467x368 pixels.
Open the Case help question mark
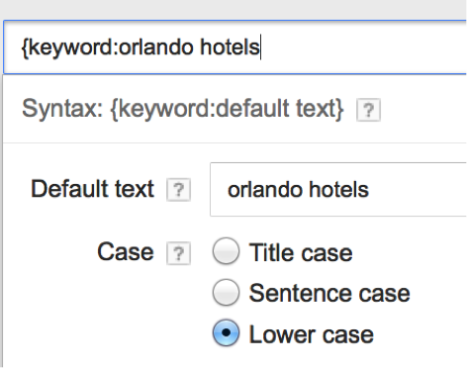point(178,253)
